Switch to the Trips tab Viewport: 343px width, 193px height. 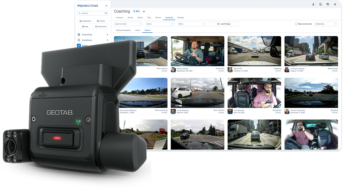149,18
